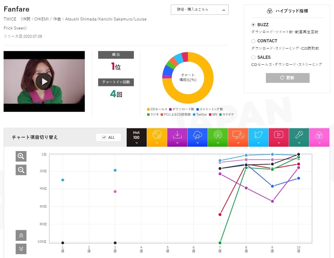Select the purple download icon tab
This screenshot has height=258, width=334.
click(x=177, y=137)
